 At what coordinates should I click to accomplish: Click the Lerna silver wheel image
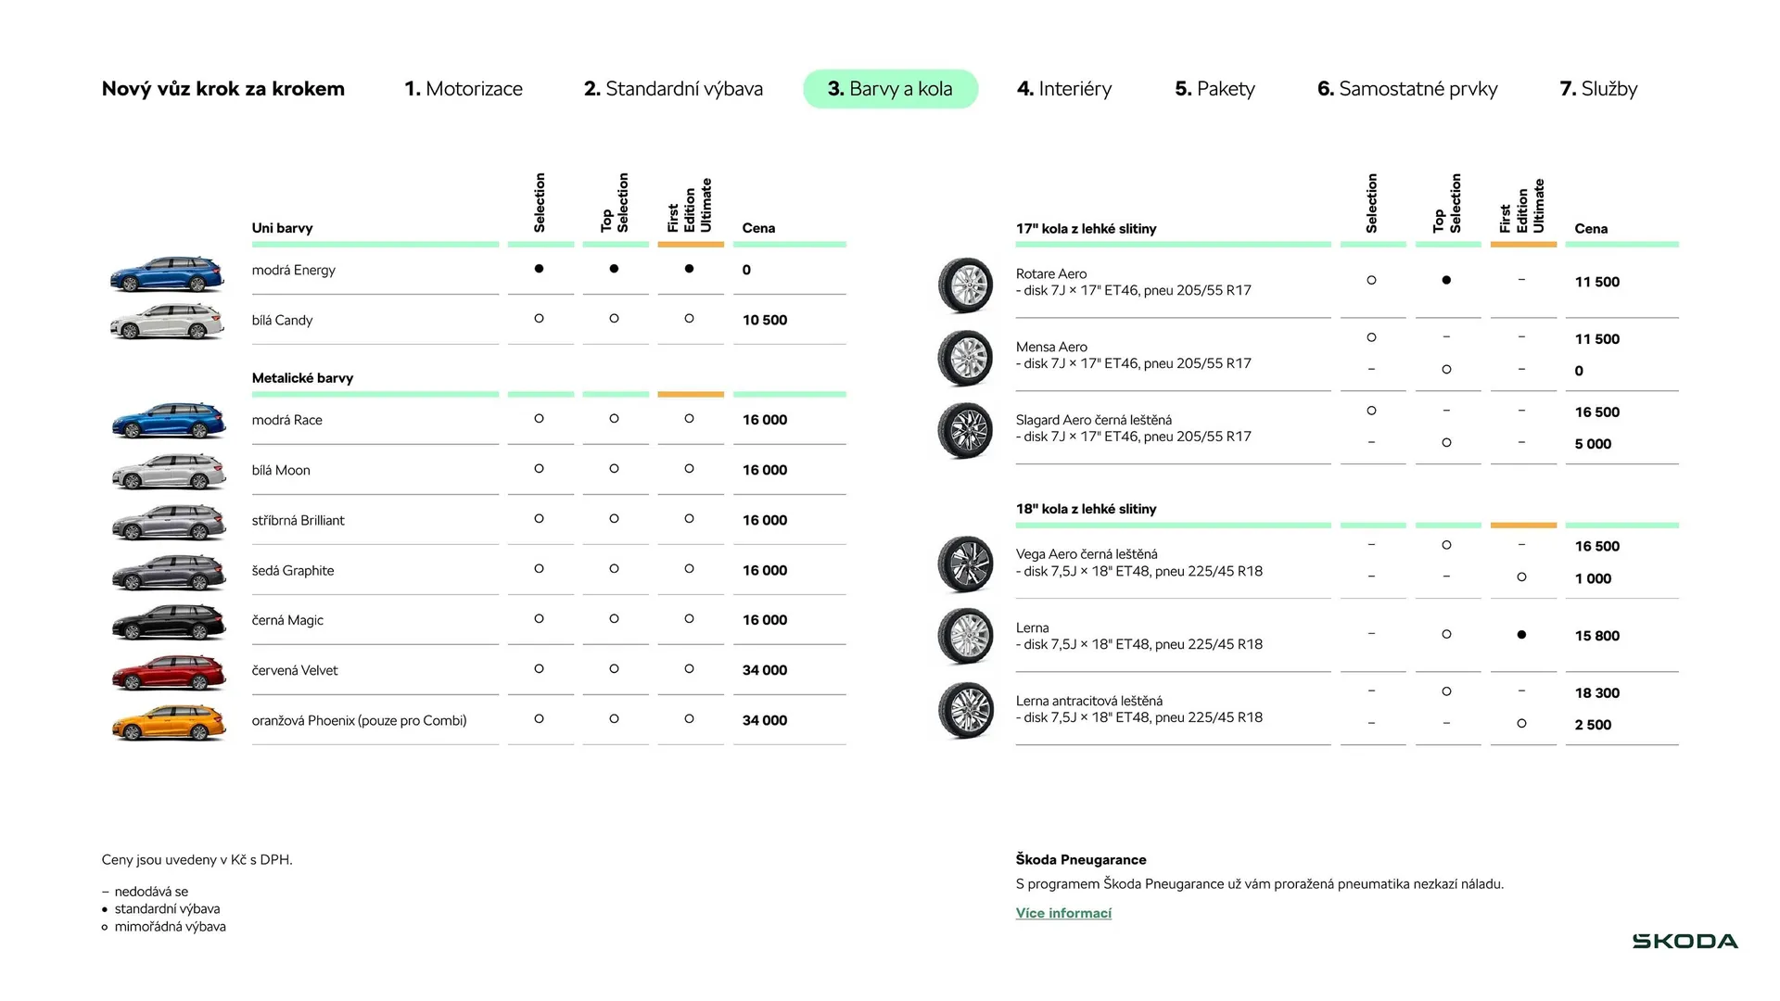pos(965,636)
